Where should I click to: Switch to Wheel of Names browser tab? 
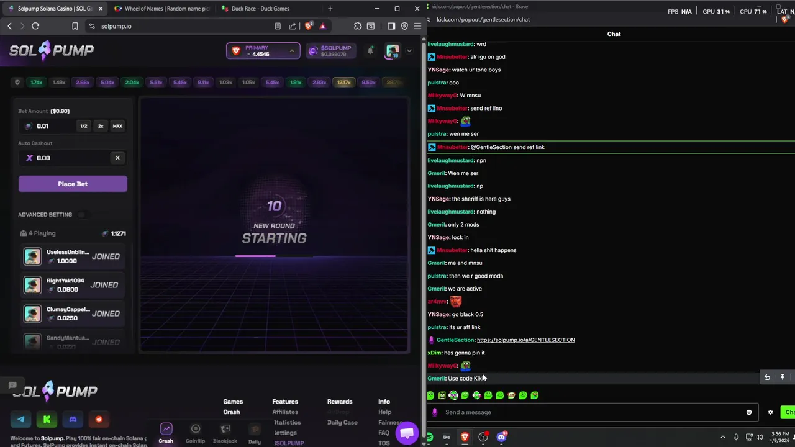click(x=162, y=9)
